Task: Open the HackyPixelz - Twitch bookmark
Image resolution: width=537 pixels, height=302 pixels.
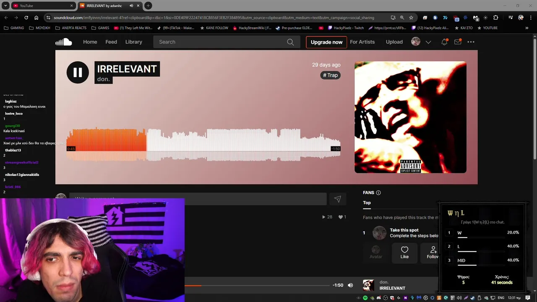Action: [x=345, y=28]
